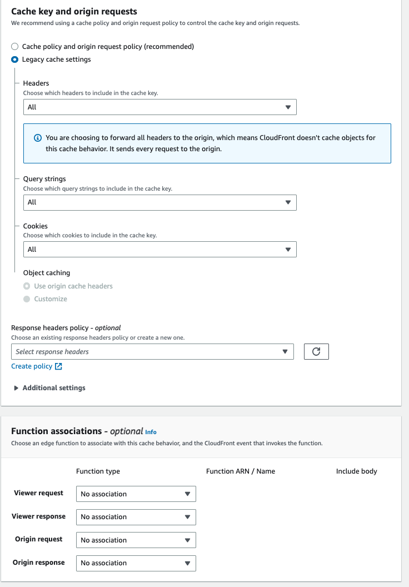Open the Viewer request function type dropdown
Screen dimensions: 409x587
(136, 494)
